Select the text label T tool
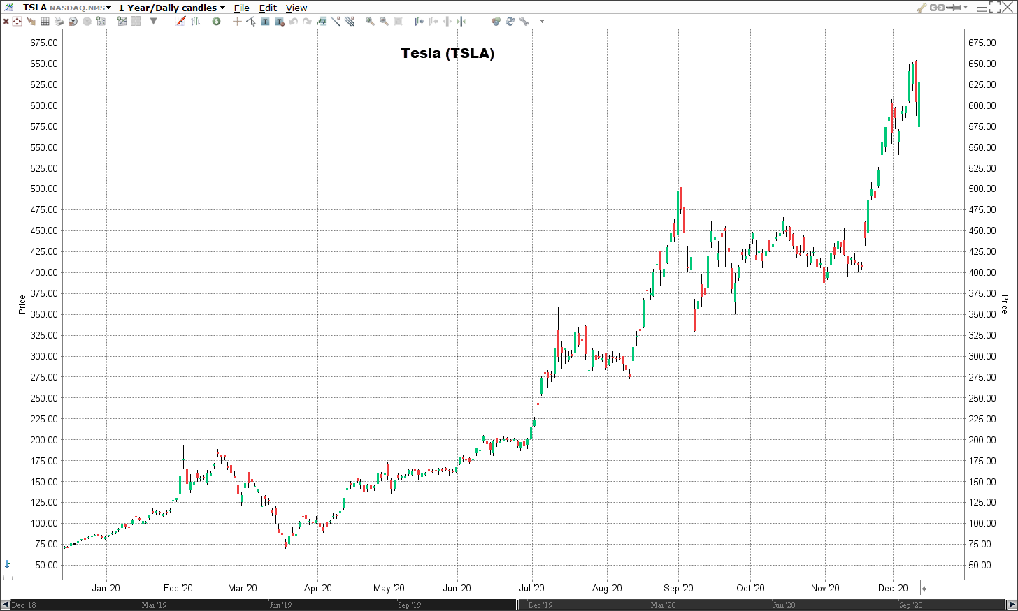Image resolution: width=1018 pixels, height=611 pixels. click(266, 22)
